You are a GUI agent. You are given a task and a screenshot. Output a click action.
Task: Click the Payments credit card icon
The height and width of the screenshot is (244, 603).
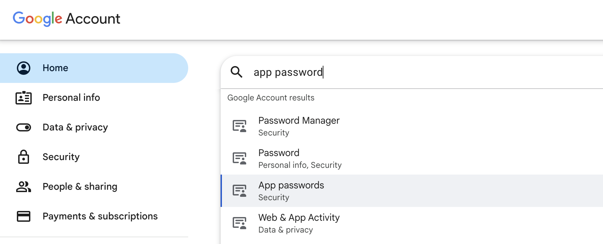(x=24, y=216)
